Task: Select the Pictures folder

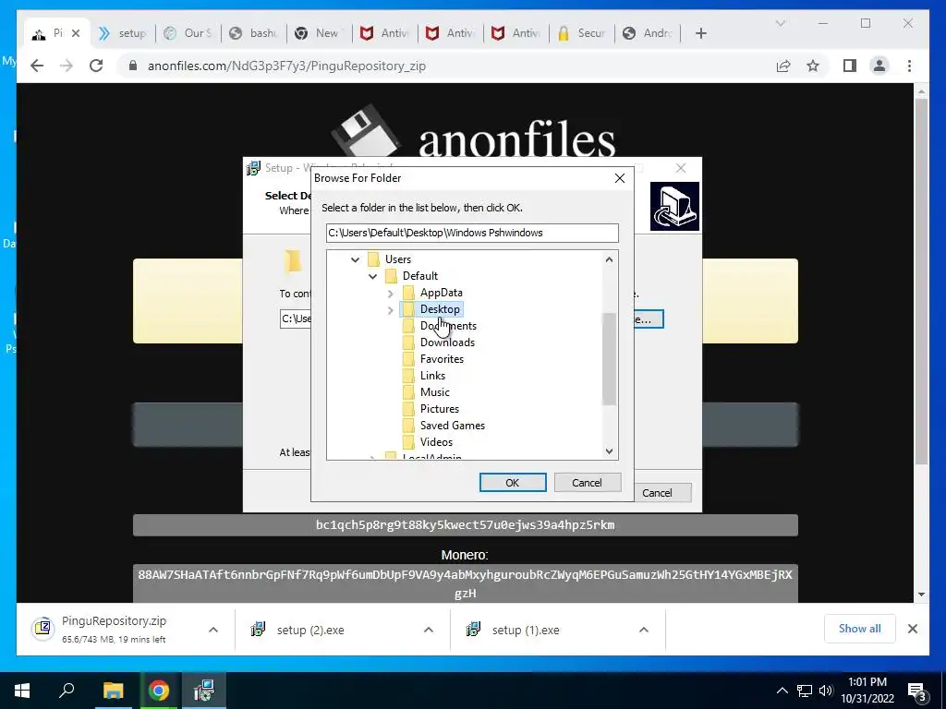Action: (x=439, y=409)
